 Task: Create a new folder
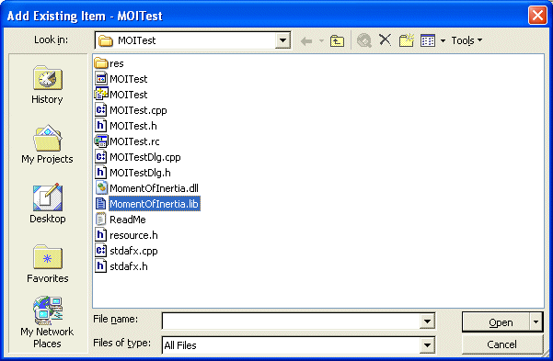point(407,40)
